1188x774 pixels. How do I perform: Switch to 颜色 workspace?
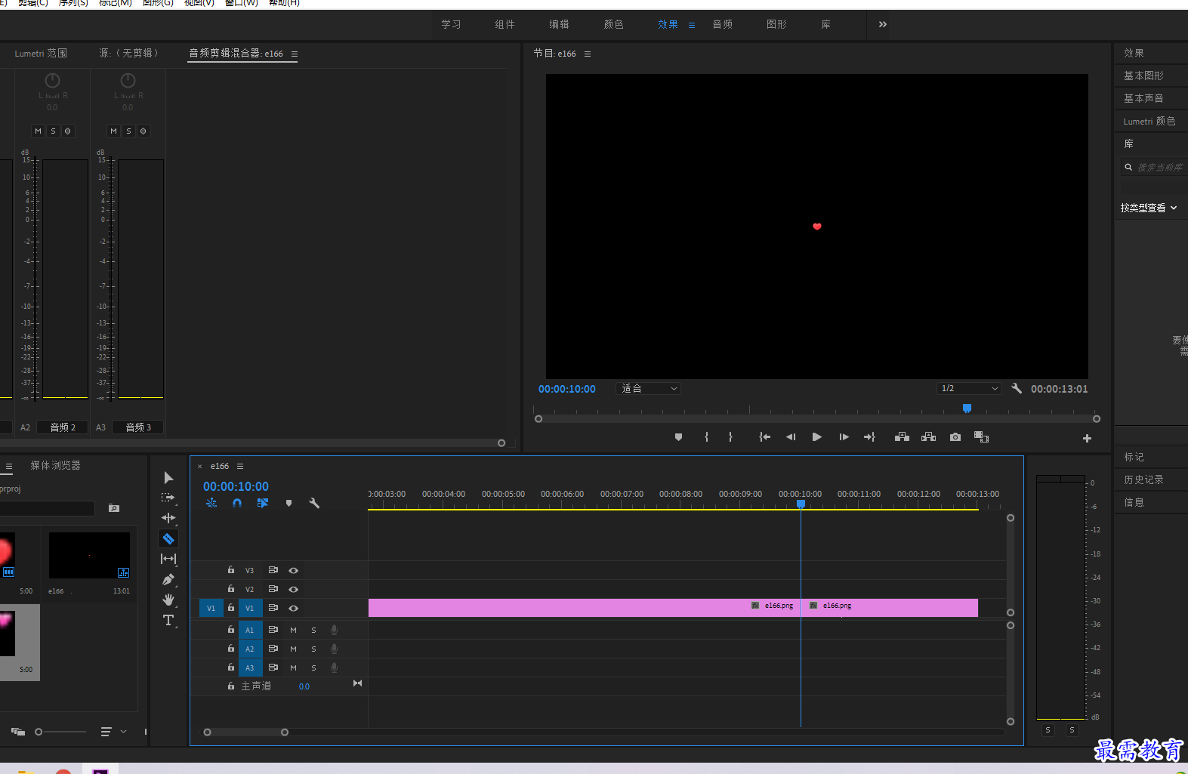[x=613, y=24]
